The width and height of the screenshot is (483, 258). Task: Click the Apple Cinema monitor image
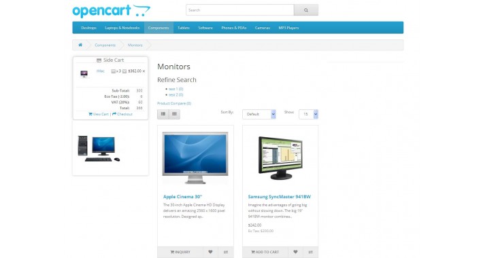(x=195, y=158)
